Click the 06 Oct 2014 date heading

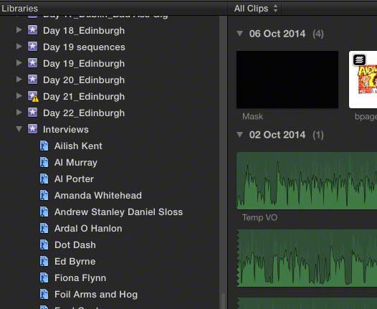[277, 34]
